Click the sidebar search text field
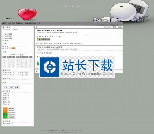154x134 pixels. pos(15,85)
